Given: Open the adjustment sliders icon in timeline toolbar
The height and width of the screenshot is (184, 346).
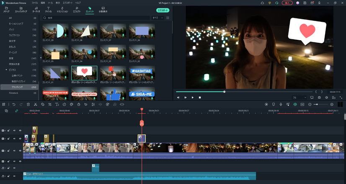Looking at the screenshot, I should pos(93,104).
